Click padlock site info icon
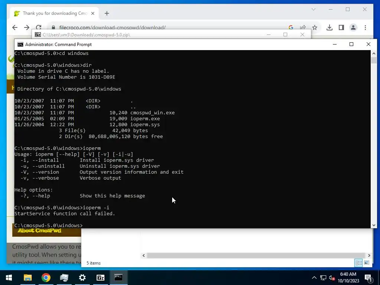 pyautogui.click(x=53, y=27)
